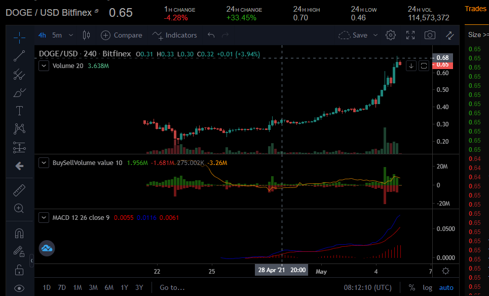Open the timeframe interval dropdown
The image size is (489, 296).
pyautogui.click(x=71, y=35)
